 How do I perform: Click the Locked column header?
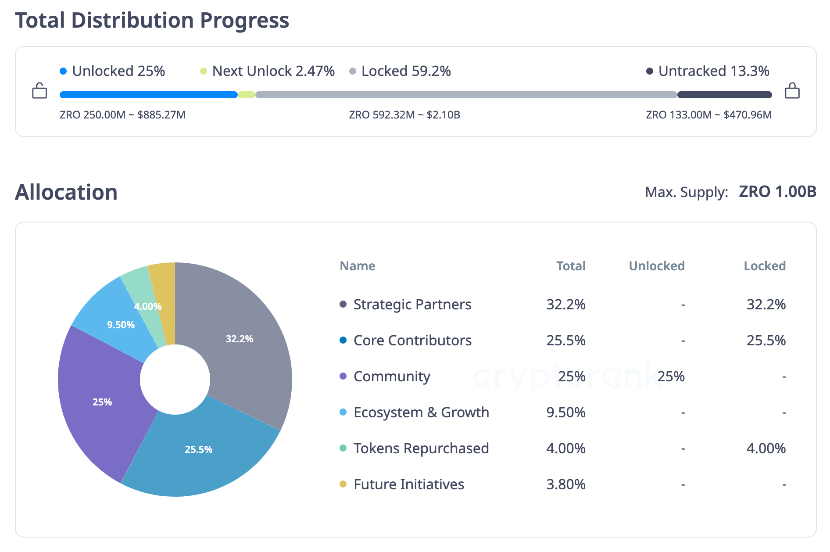[x=765, y=266]
